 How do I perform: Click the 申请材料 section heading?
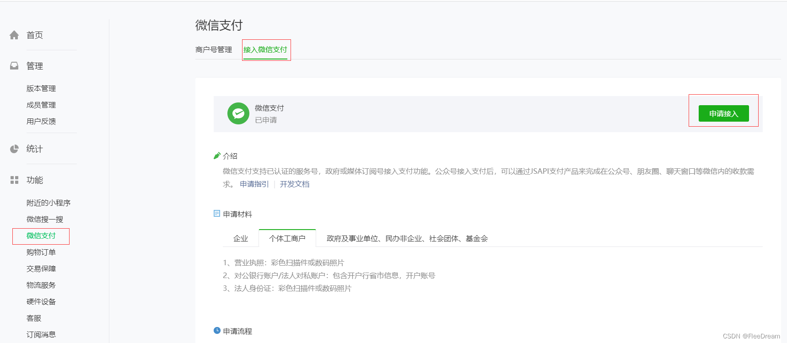click(x=237, y=214)
